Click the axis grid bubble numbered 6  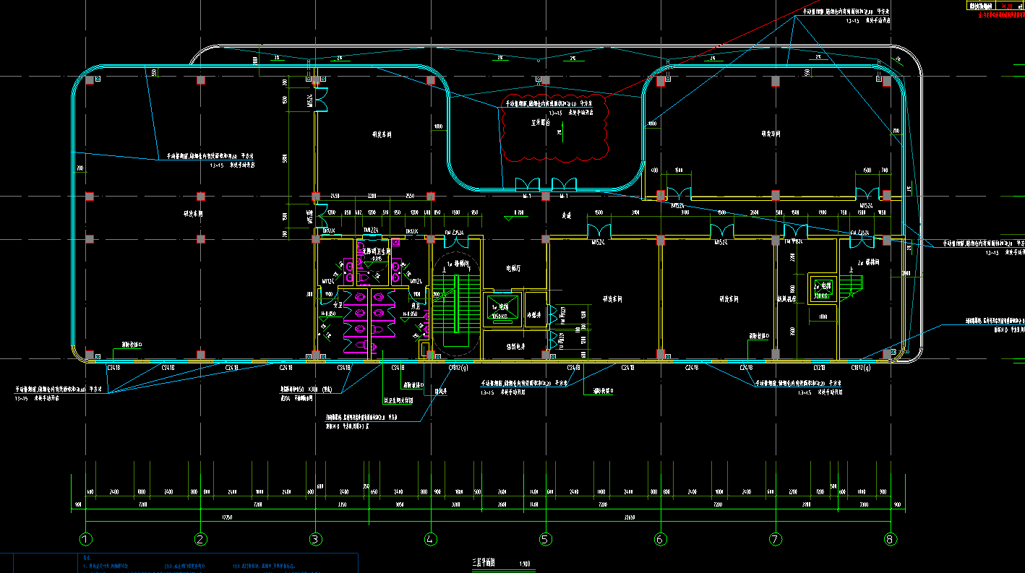click(x=660, y=539)
